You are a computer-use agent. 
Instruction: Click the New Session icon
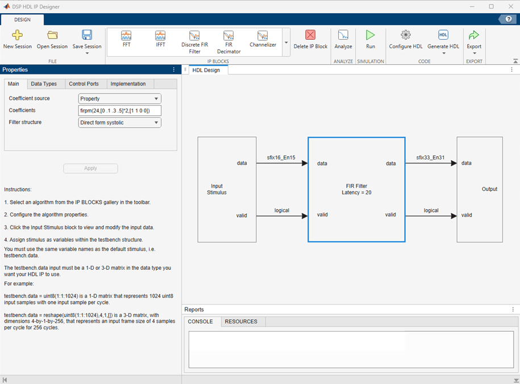tap(17, 35)
